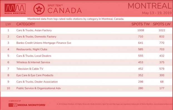Click Eye Care & Eye Care Products
This screenshot has width=173, height=110.
pyautogui.click(x=35, y=75)
